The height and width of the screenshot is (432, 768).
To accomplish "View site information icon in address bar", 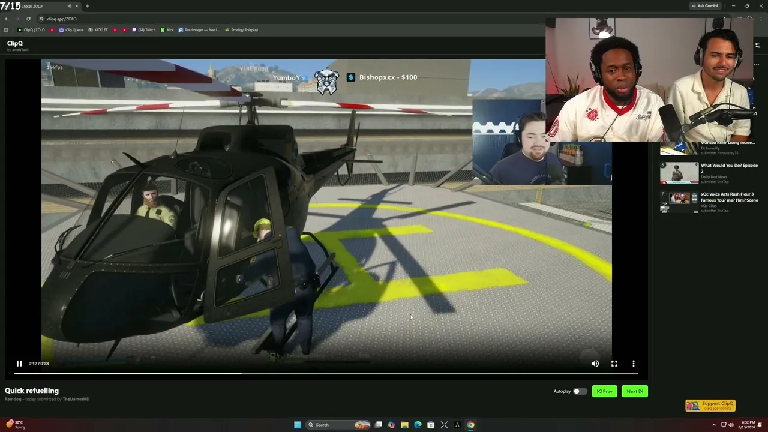I will click(41, 19).
